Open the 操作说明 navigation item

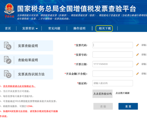click(x=79, y=28)
